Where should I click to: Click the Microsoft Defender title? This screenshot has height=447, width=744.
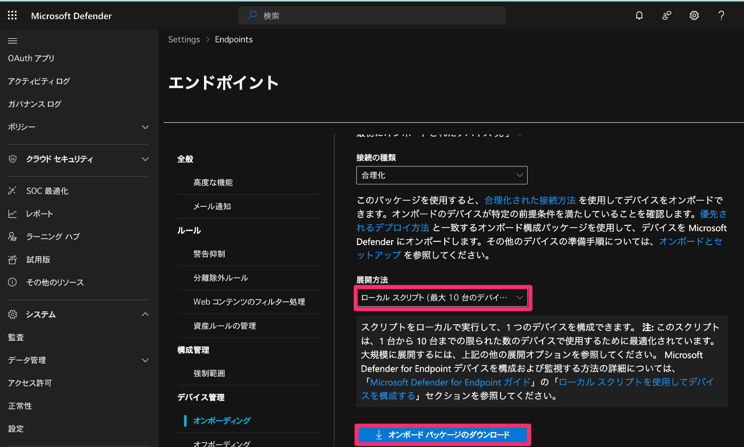[71, 15]
